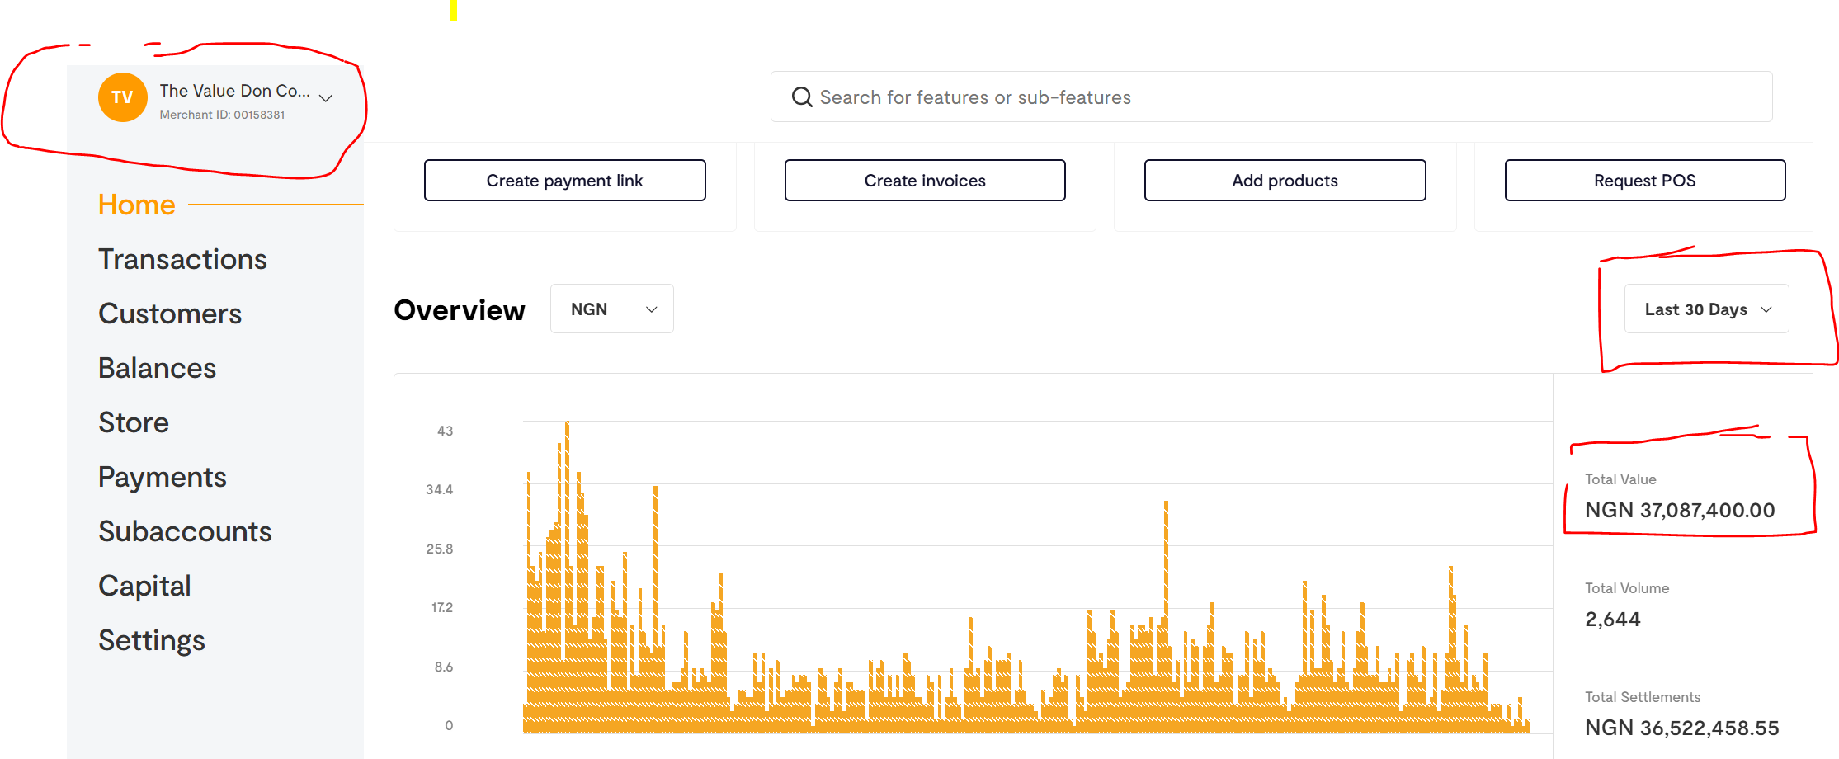Select Store in the sidebar

tap(133, 422)
